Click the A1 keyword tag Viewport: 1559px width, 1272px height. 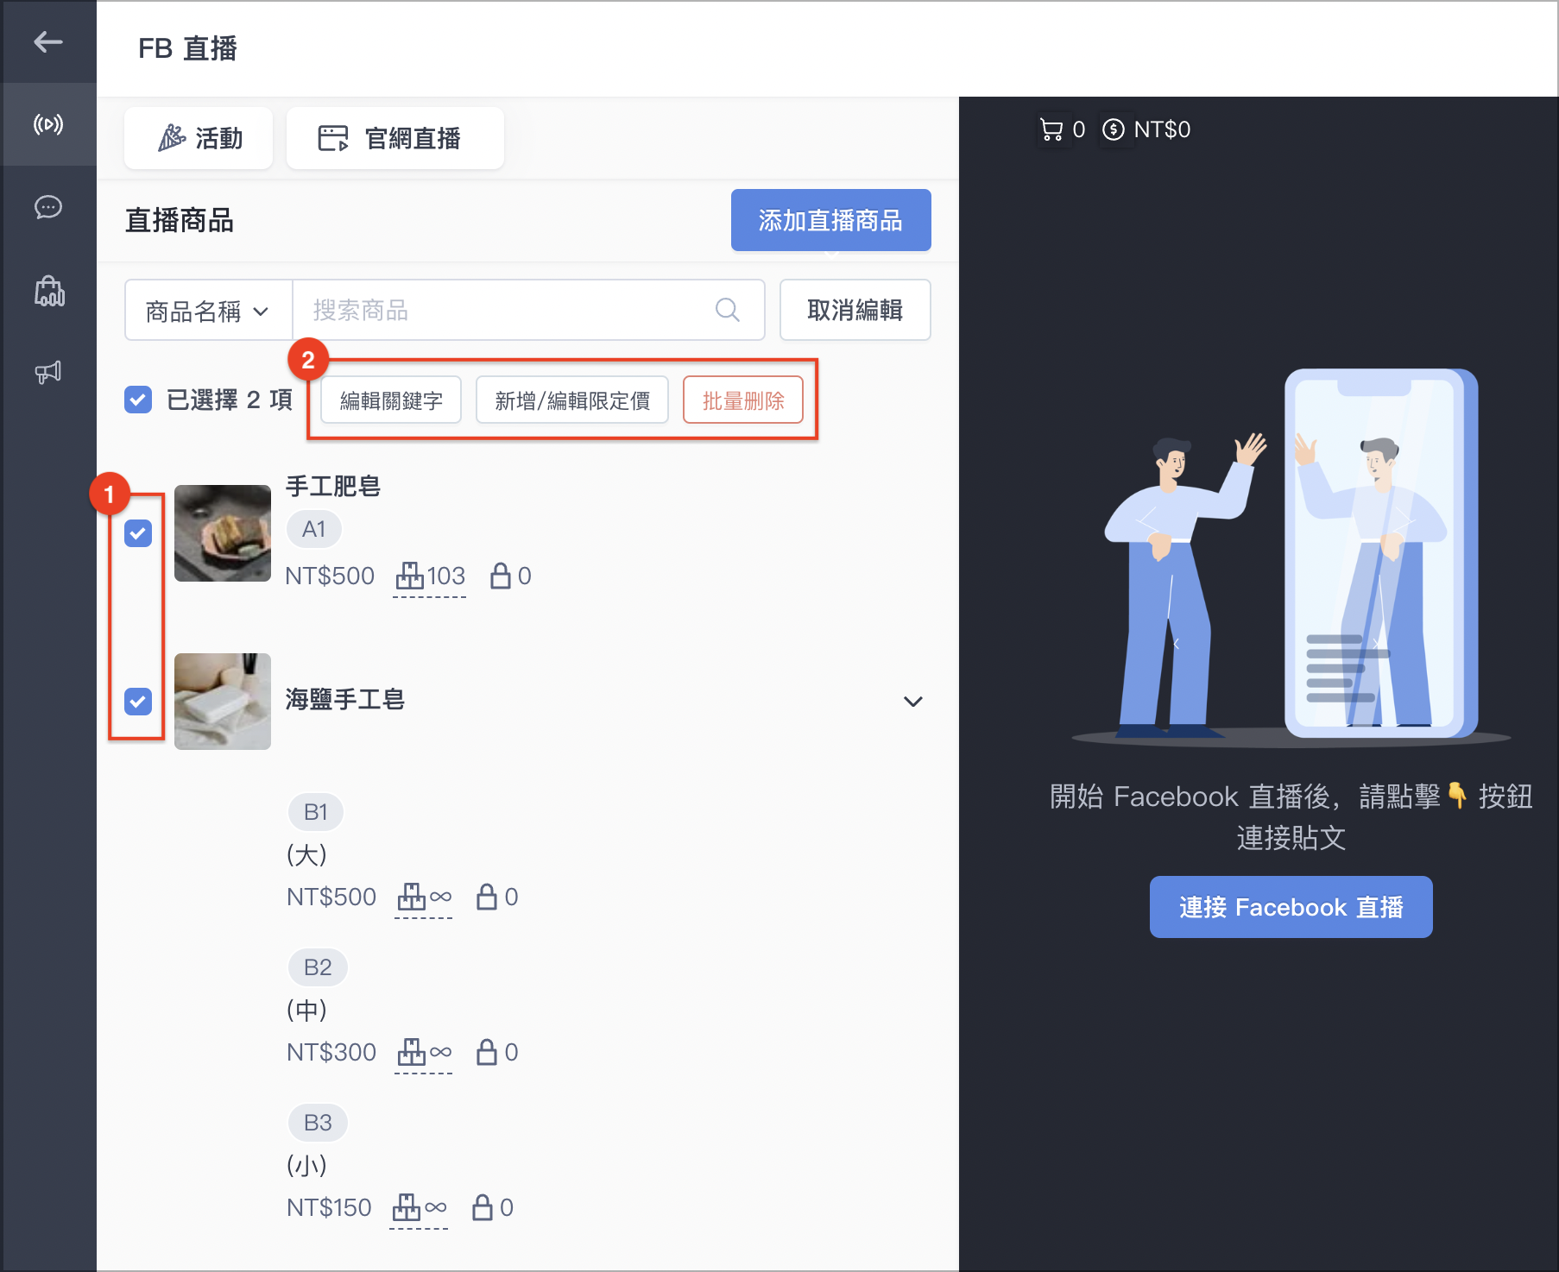click(314, 529)
